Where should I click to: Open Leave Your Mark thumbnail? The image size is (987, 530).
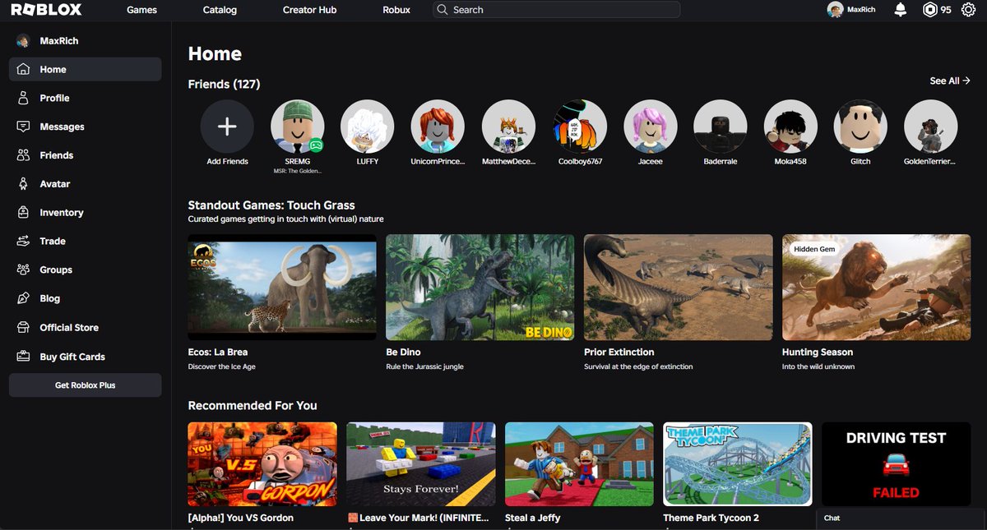tap(421, 464)
